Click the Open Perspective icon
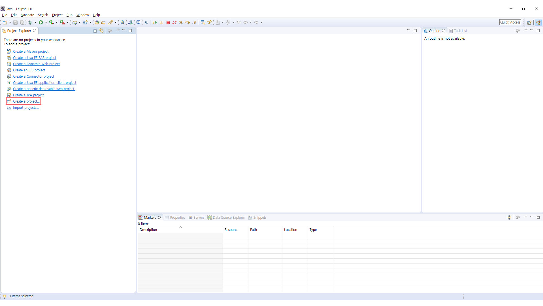The image size is (543, 306). (529, 22)
